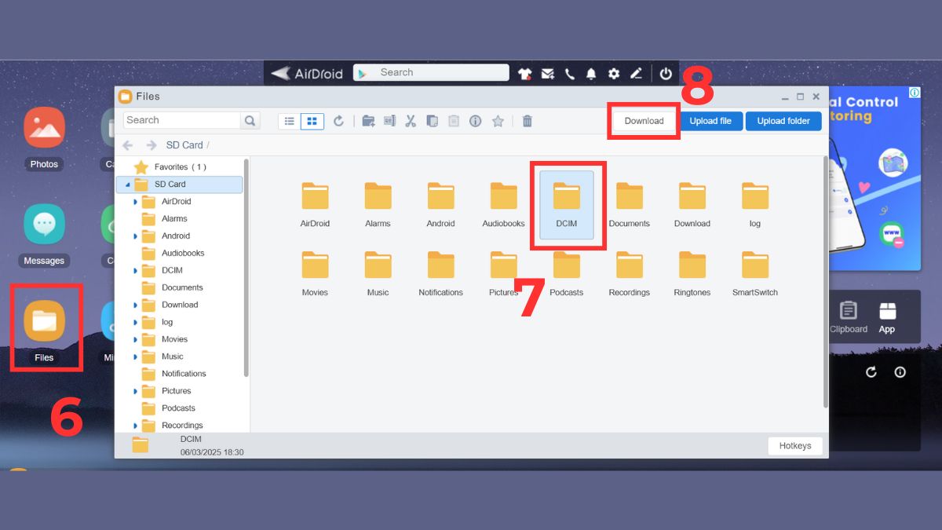Select Documents in the sidebar tree
The image size is (942, 530).
(x=182, y=288)
